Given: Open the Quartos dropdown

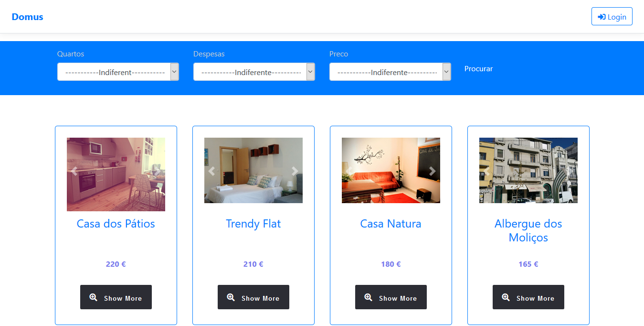Looking at the screenshot, I should pyautogui.click(x=118, y=72).
